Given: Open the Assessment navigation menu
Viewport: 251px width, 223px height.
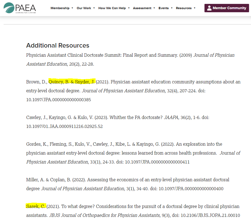Looking at the screenshot, I should click(x=142, y=8).
